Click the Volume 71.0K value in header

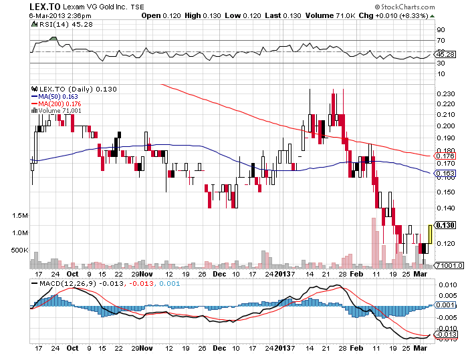click(x=330, y=15)
